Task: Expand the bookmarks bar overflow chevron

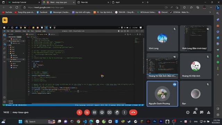Action: tap(210, 12)
